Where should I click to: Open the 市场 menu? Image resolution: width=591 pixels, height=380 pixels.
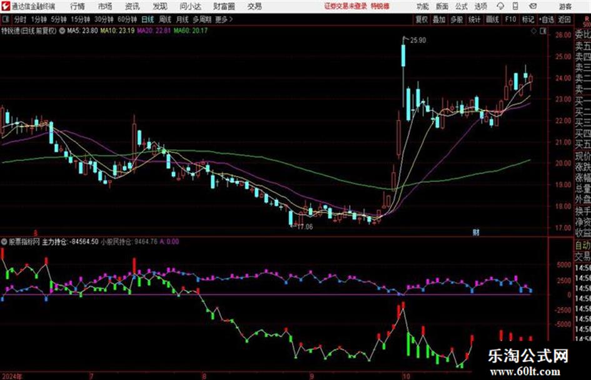point(105,6)
